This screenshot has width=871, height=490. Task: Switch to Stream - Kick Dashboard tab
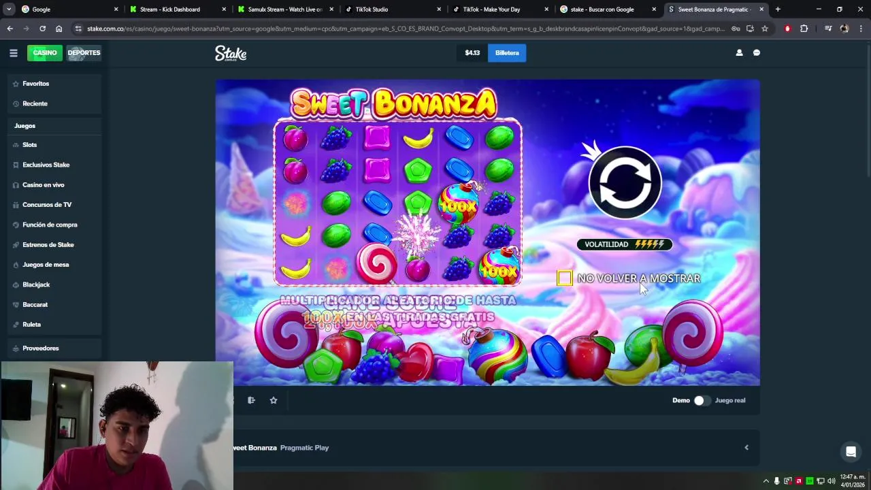[x=178, y=10]
